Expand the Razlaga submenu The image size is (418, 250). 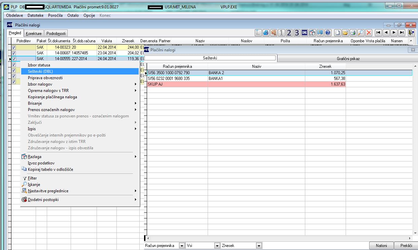[80, 157]
